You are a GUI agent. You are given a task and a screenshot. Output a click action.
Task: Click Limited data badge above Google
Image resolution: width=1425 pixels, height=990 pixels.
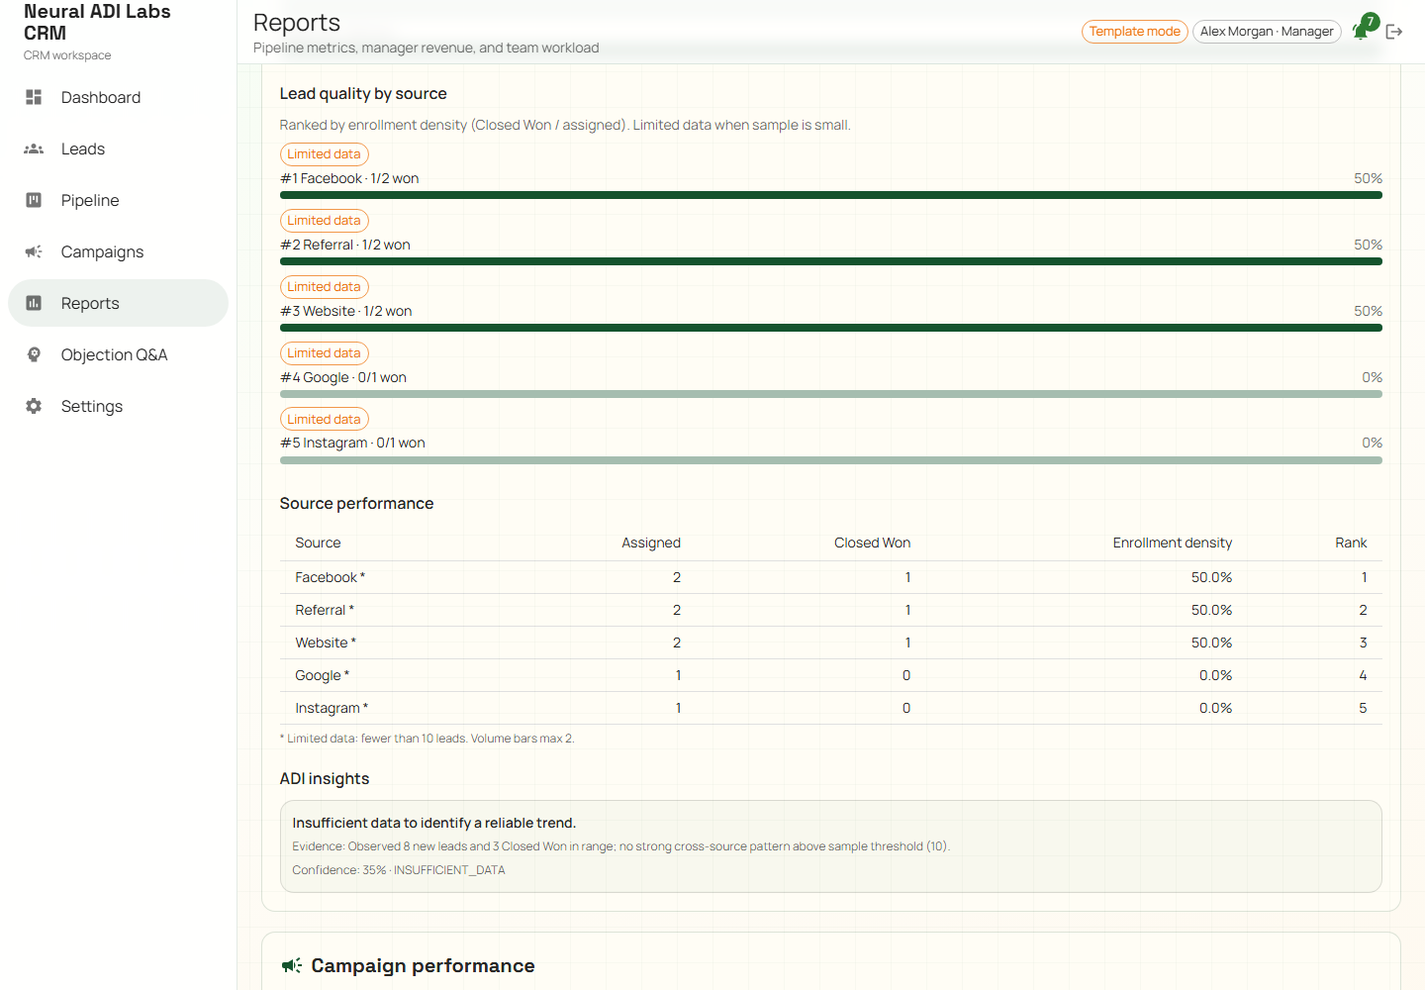324,353
